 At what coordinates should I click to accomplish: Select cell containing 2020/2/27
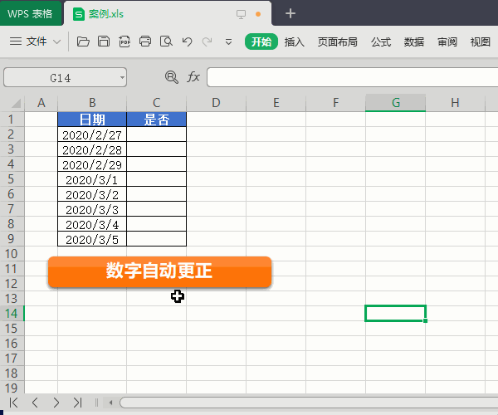[x=92, y=134]
